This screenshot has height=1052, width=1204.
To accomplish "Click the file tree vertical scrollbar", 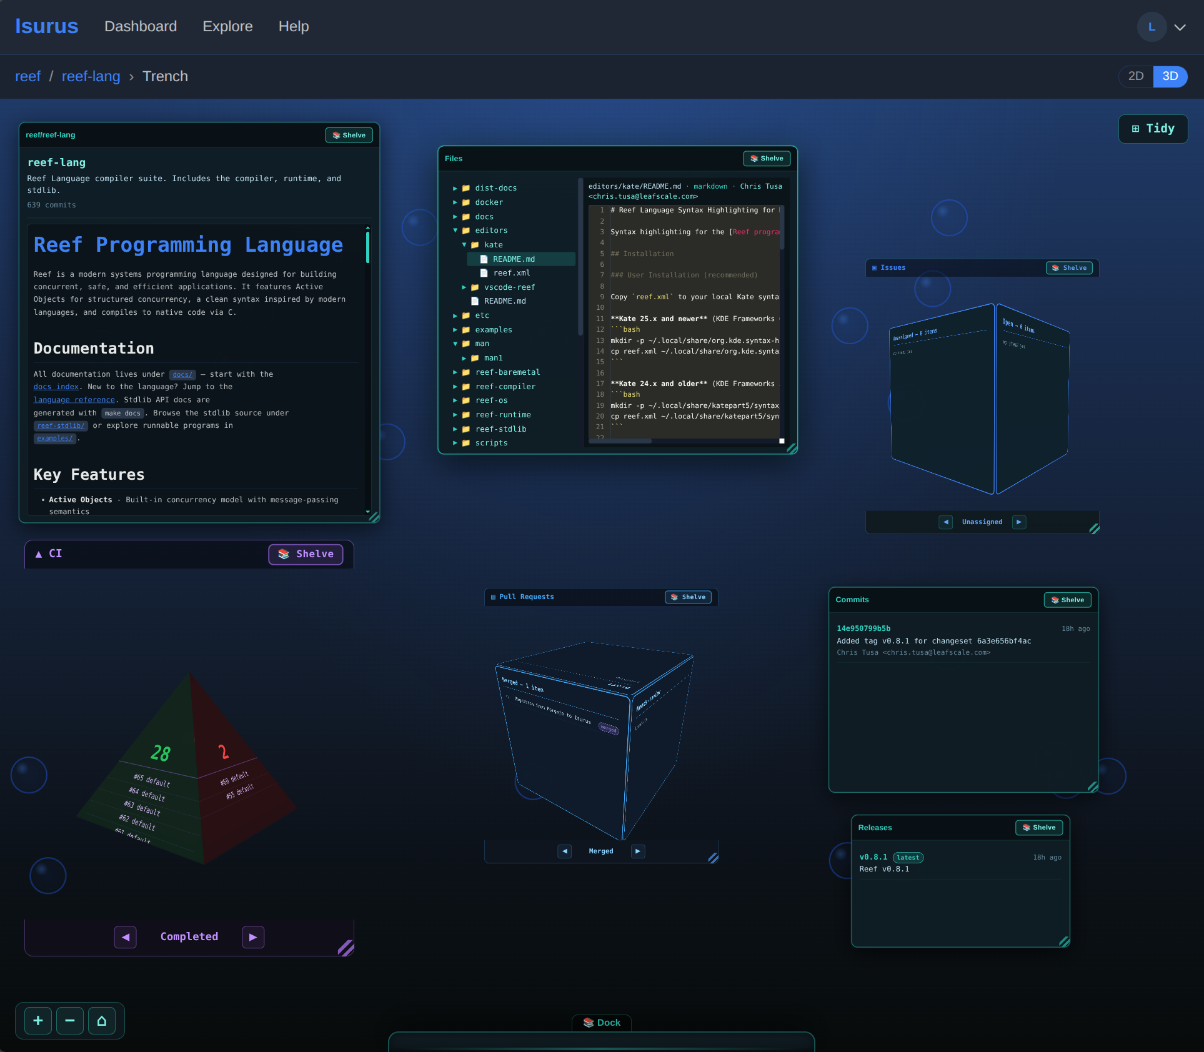I will [580, 257].
